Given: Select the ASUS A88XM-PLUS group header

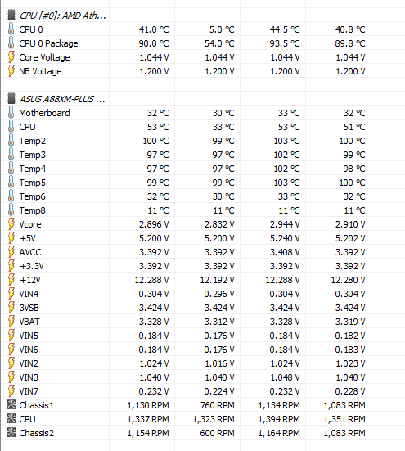Looking at the screenshot, I should 62,99.
